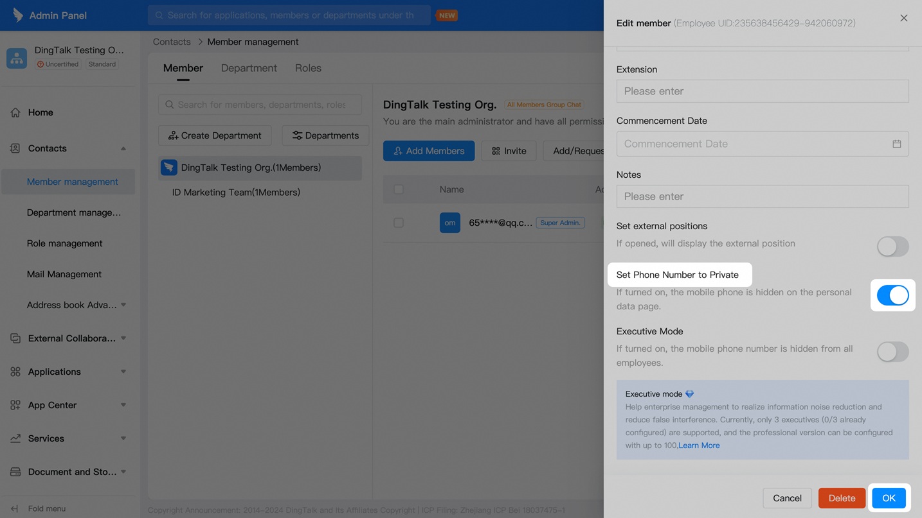Screen dimensions: 922x518
Task: Click the top global search field
Action: coord(289,15)
